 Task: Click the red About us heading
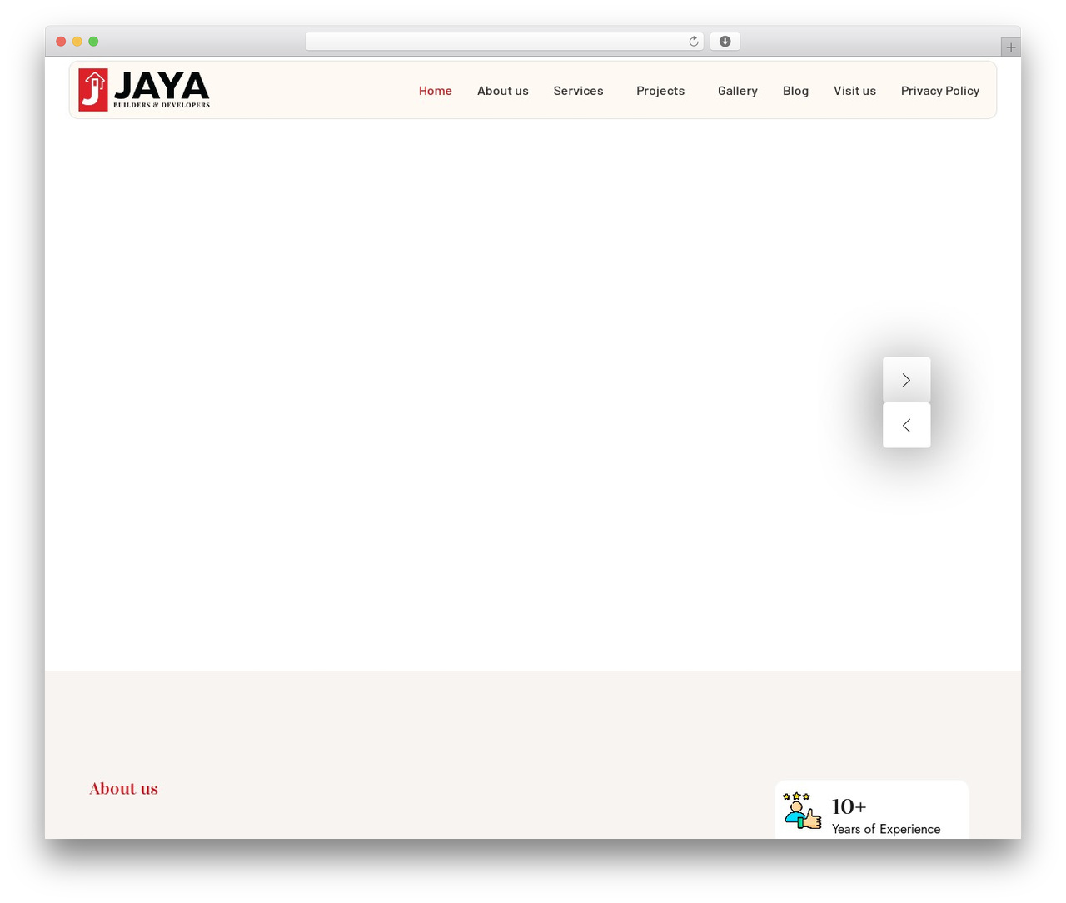point(124,789)
